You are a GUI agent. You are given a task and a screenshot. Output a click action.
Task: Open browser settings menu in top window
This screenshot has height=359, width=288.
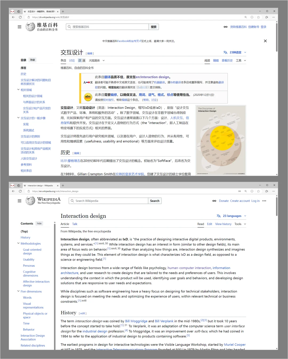point(274,17)
